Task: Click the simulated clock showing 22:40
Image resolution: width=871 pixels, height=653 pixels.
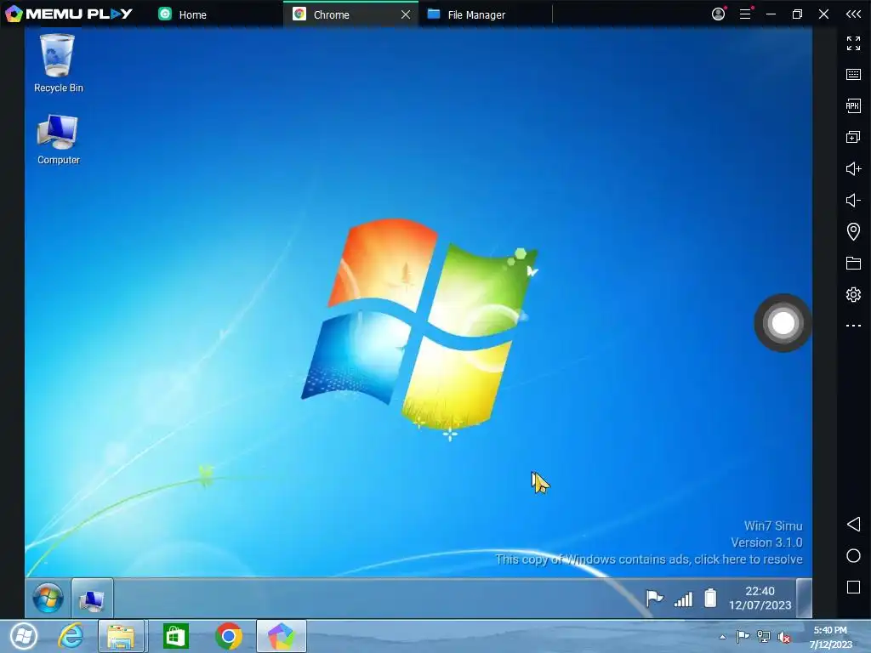Action: coord(760,598)
